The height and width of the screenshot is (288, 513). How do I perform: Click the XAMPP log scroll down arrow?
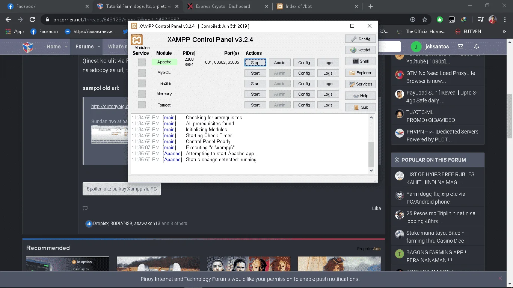tap(371, 170)
